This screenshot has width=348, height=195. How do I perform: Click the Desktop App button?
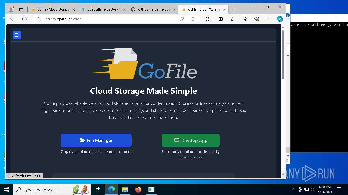pos(191,140)
